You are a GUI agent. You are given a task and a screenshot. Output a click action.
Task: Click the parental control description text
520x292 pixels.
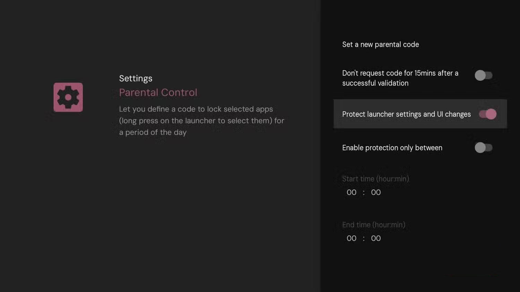201,120
